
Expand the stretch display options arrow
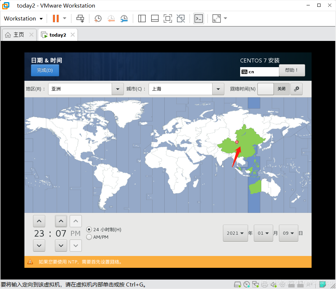[225, 18]
